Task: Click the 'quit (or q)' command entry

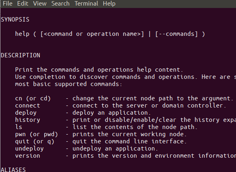Action: point(35,141)
